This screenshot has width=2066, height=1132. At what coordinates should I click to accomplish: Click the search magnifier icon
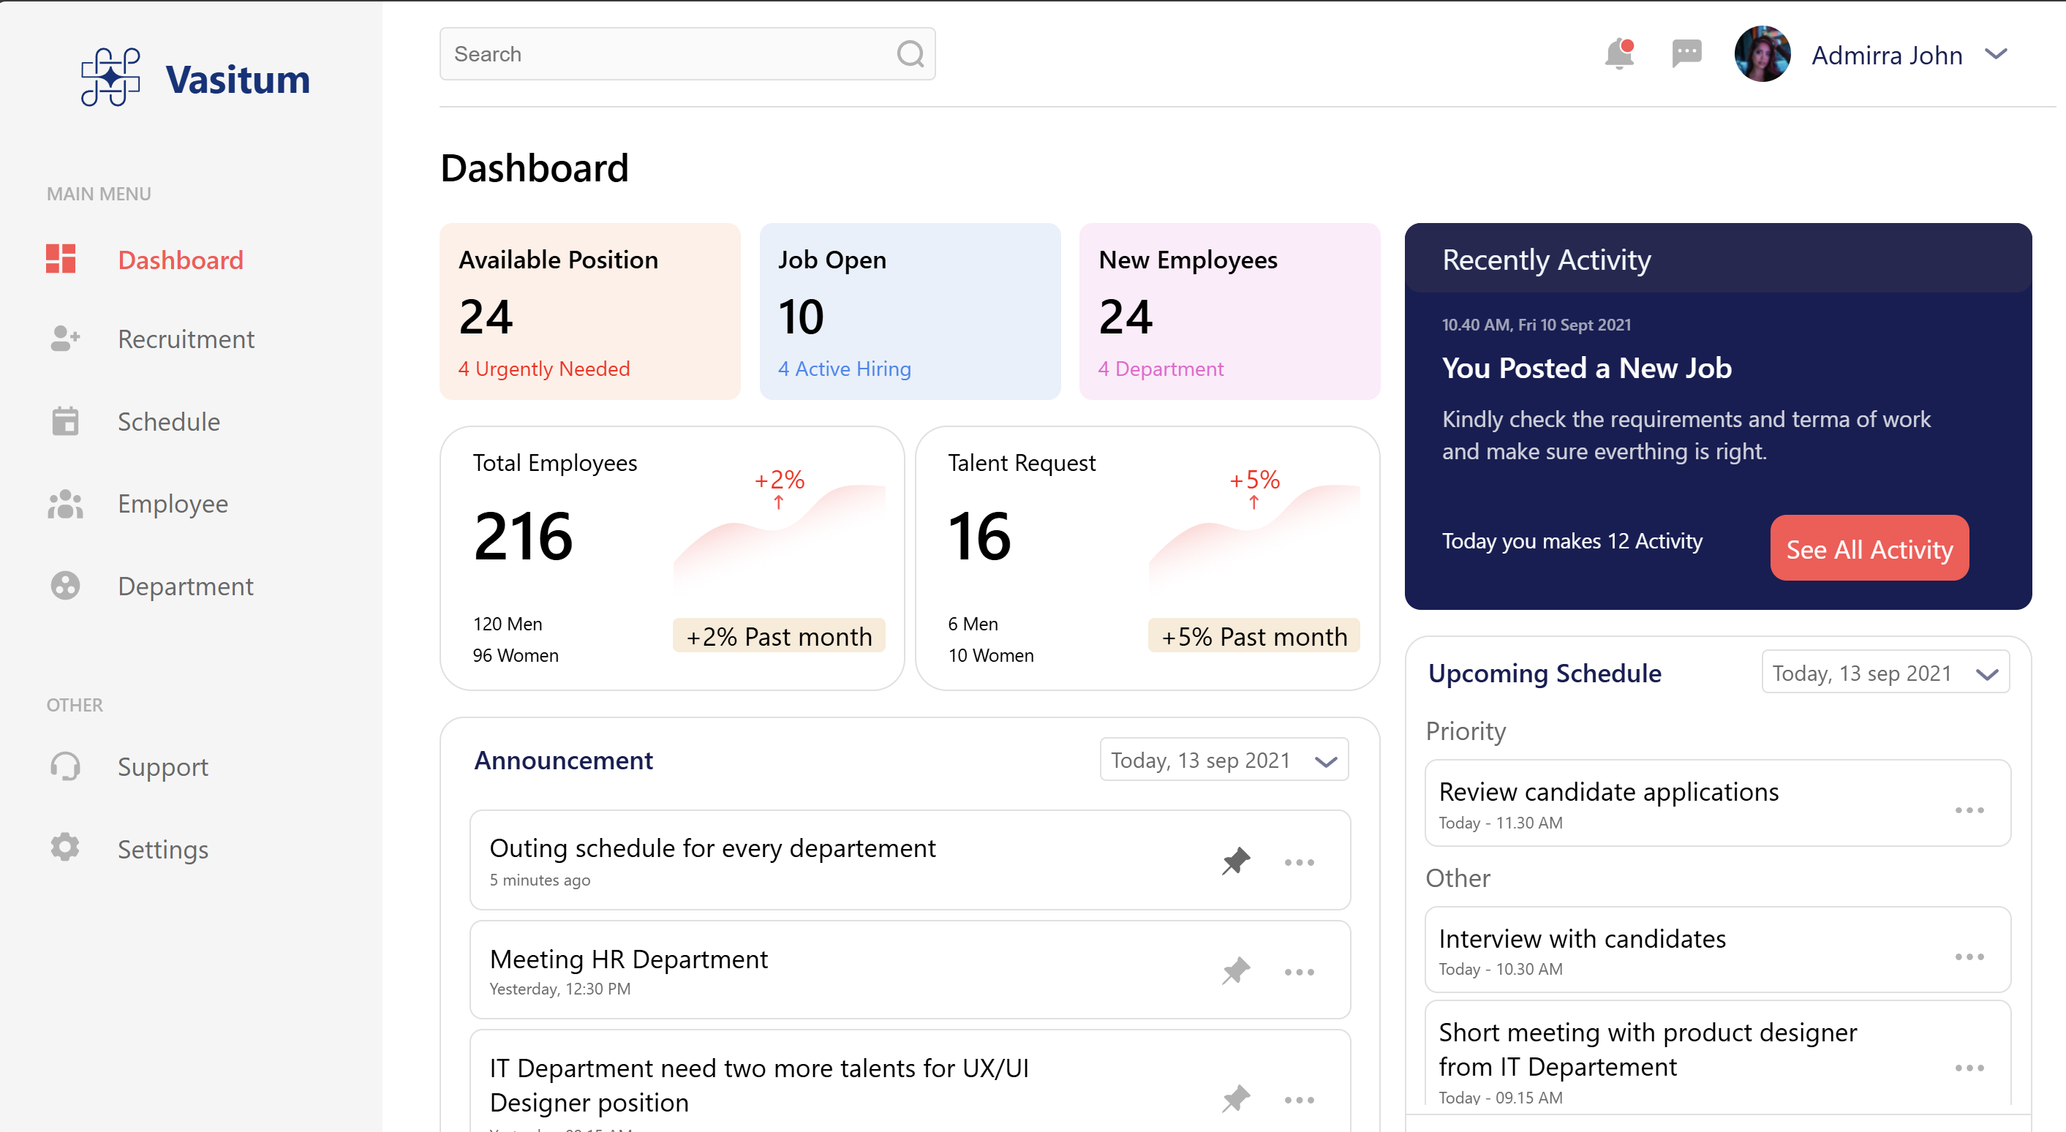[910, 55]
